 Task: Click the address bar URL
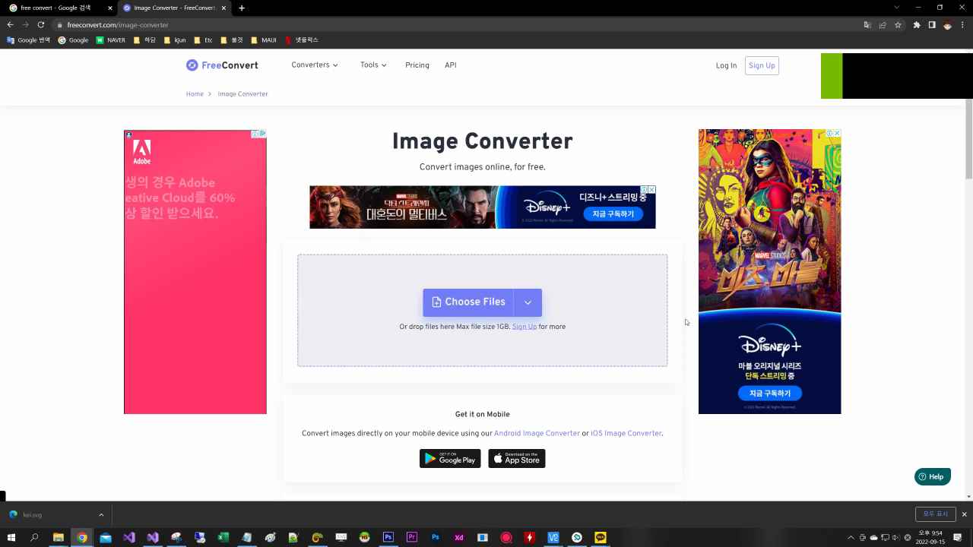point(118,25)
